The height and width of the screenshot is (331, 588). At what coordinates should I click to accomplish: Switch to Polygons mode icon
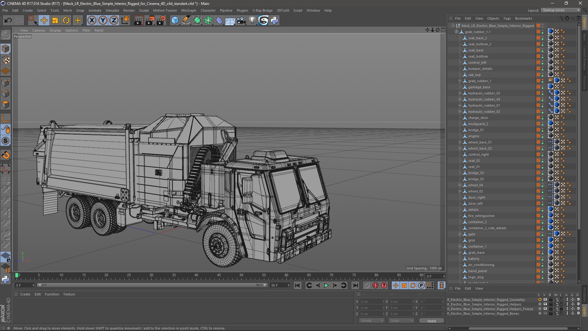(x=6, y=105)
